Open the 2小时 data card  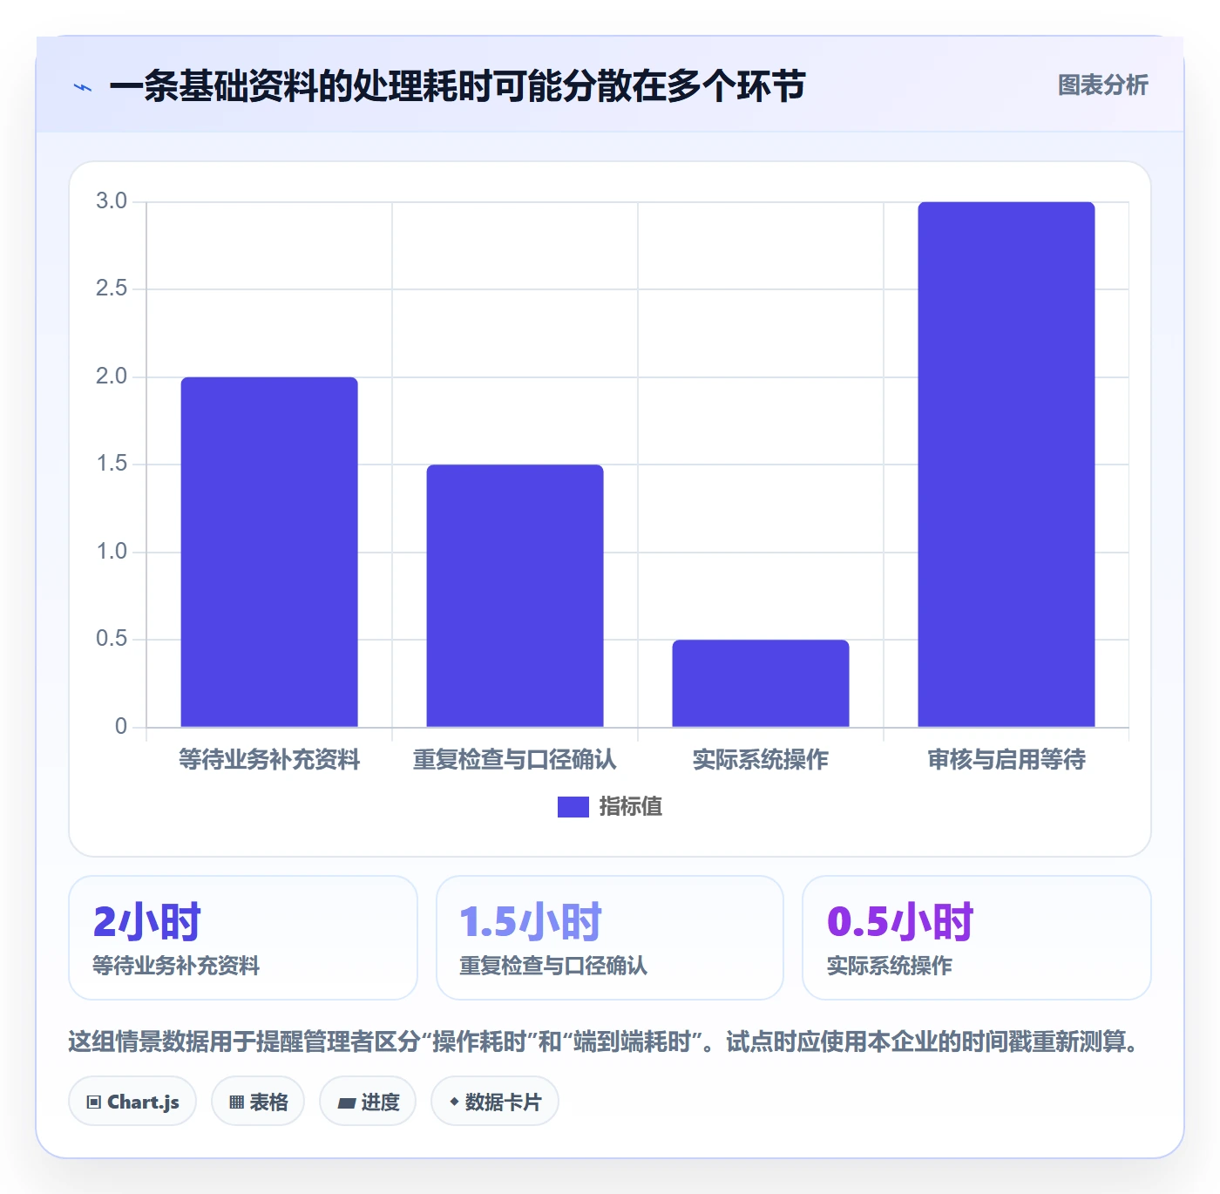tap(243, 938)
